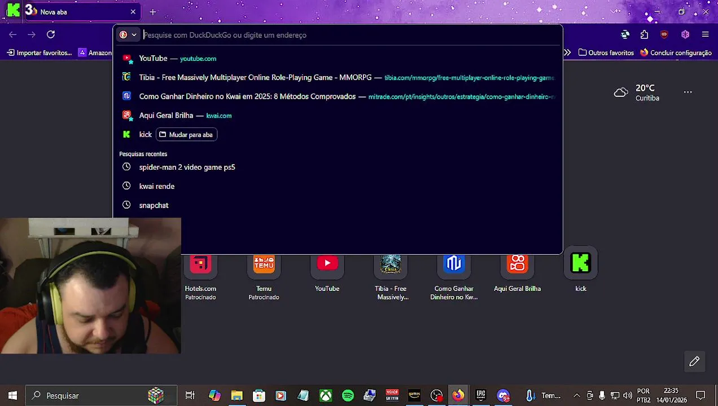Open Amazon Games from the taskbar
718x406 pixels.
[414, 395]
